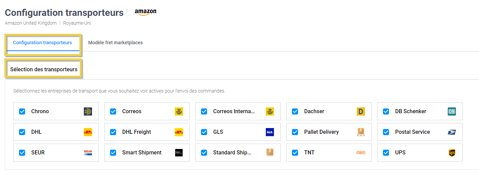Disable the Standard Shipping checkbox
Screen dimensions: 479x175
204,153
